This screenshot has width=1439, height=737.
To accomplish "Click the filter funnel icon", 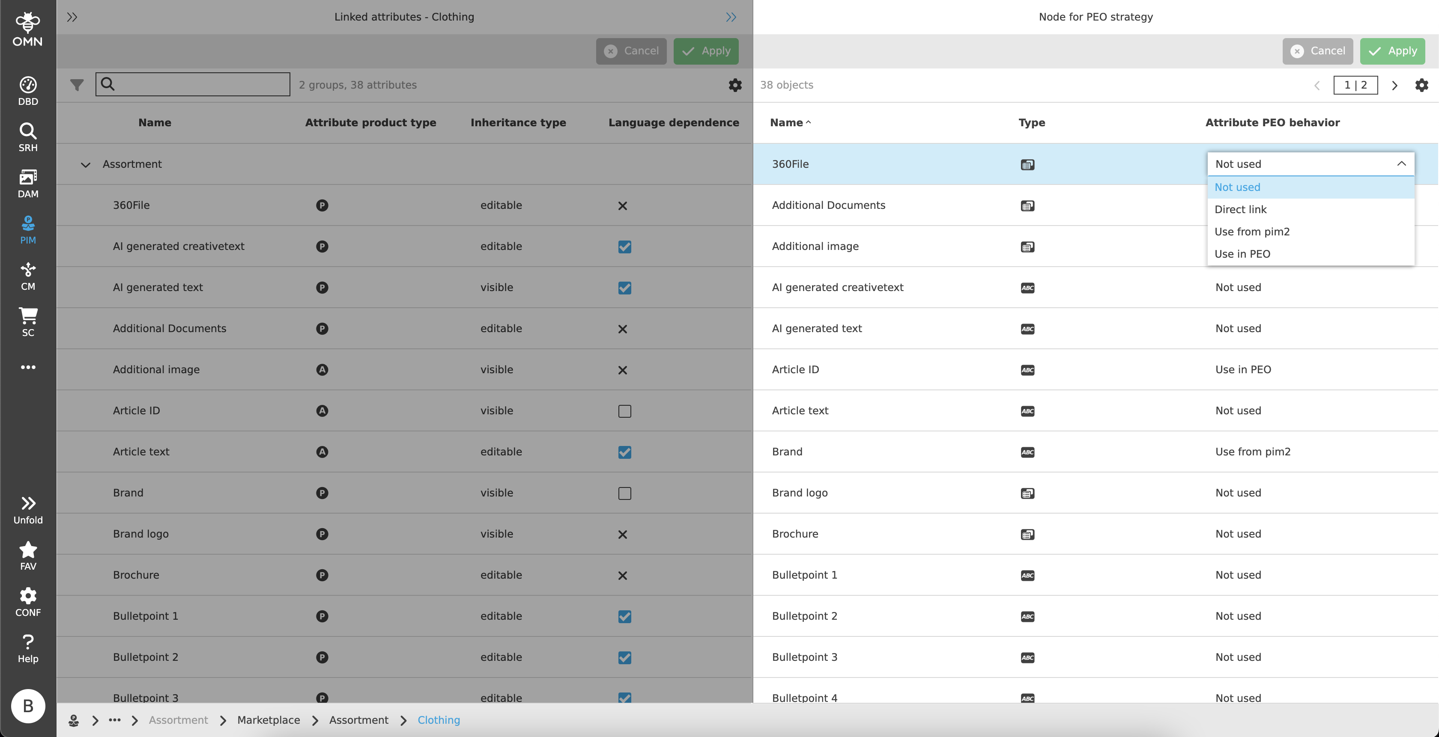I will pyautogui.click(x=77, y=85).
